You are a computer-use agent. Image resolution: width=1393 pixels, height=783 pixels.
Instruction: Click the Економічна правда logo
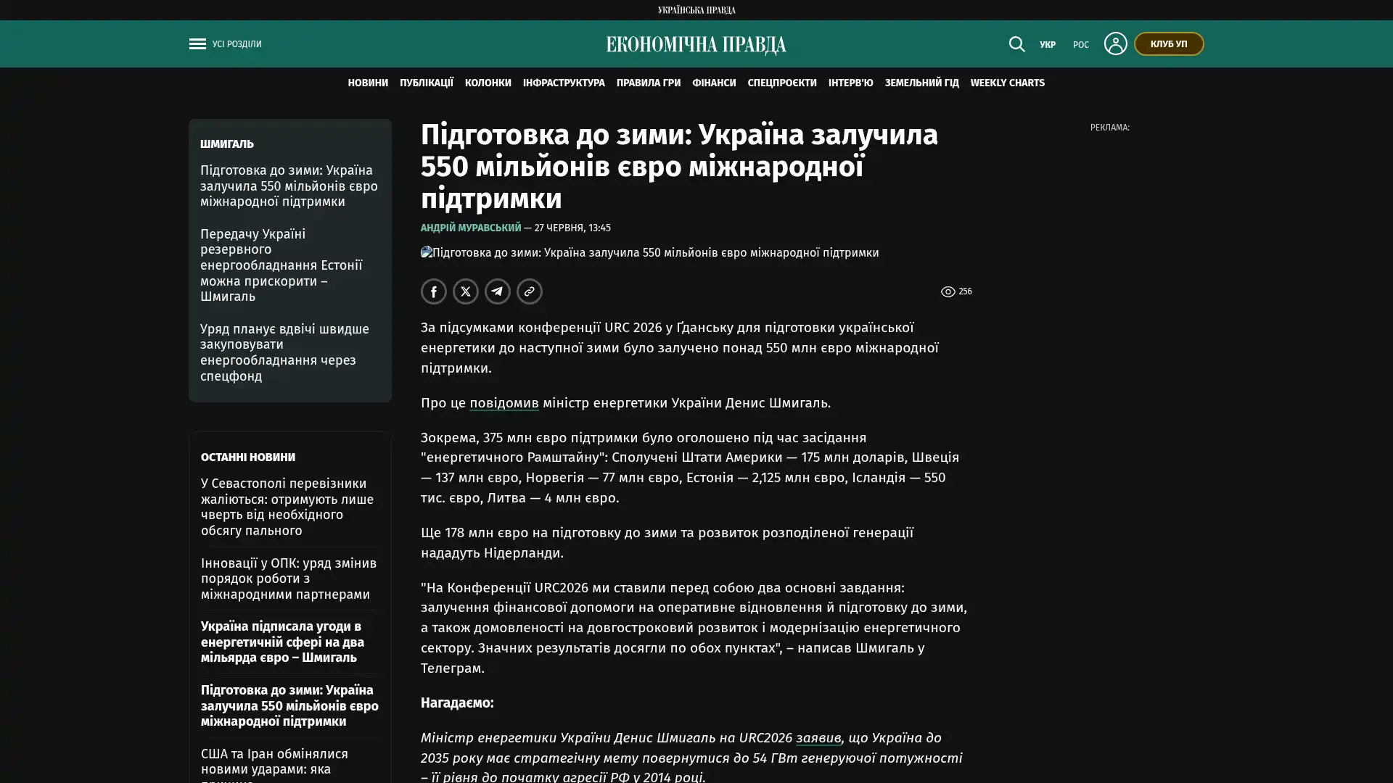pos(696,45)
